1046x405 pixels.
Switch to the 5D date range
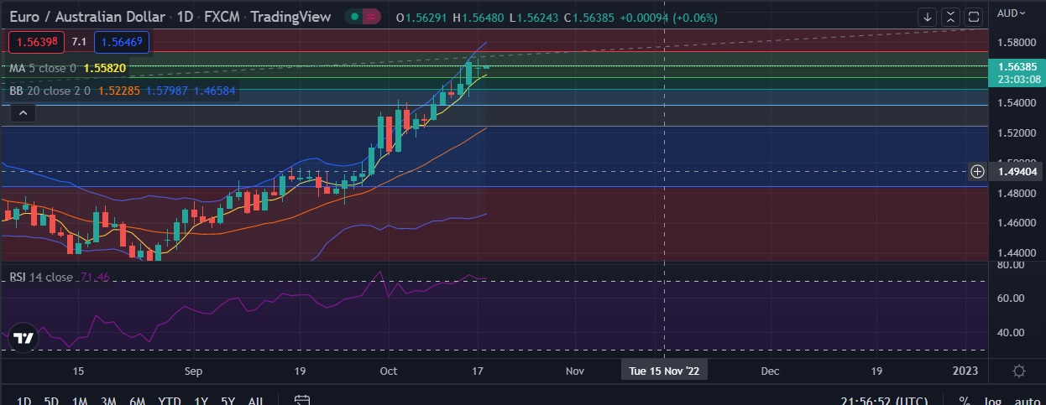tap(51, 401)
